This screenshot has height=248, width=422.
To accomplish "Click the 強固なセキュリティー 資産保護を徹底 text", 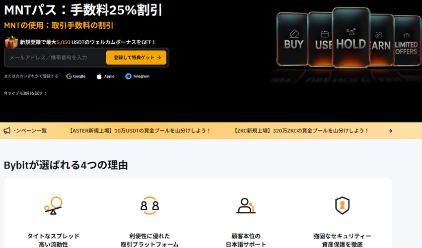I will coord(342,240).
